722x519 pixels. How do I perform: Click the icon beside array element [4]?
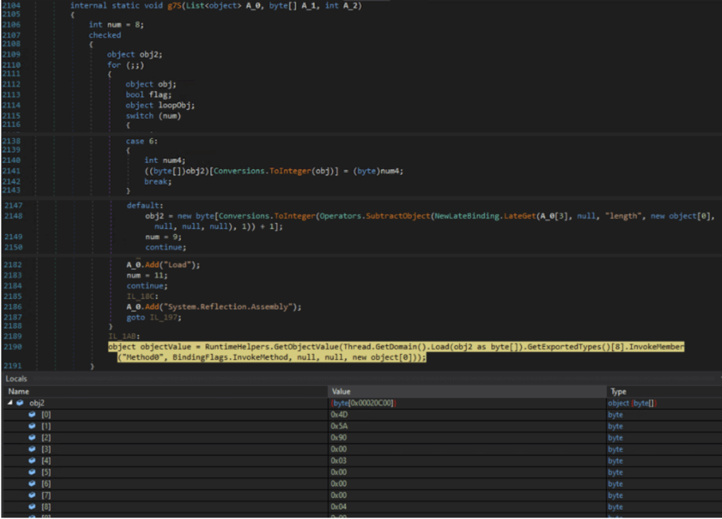tap(32, 460)
